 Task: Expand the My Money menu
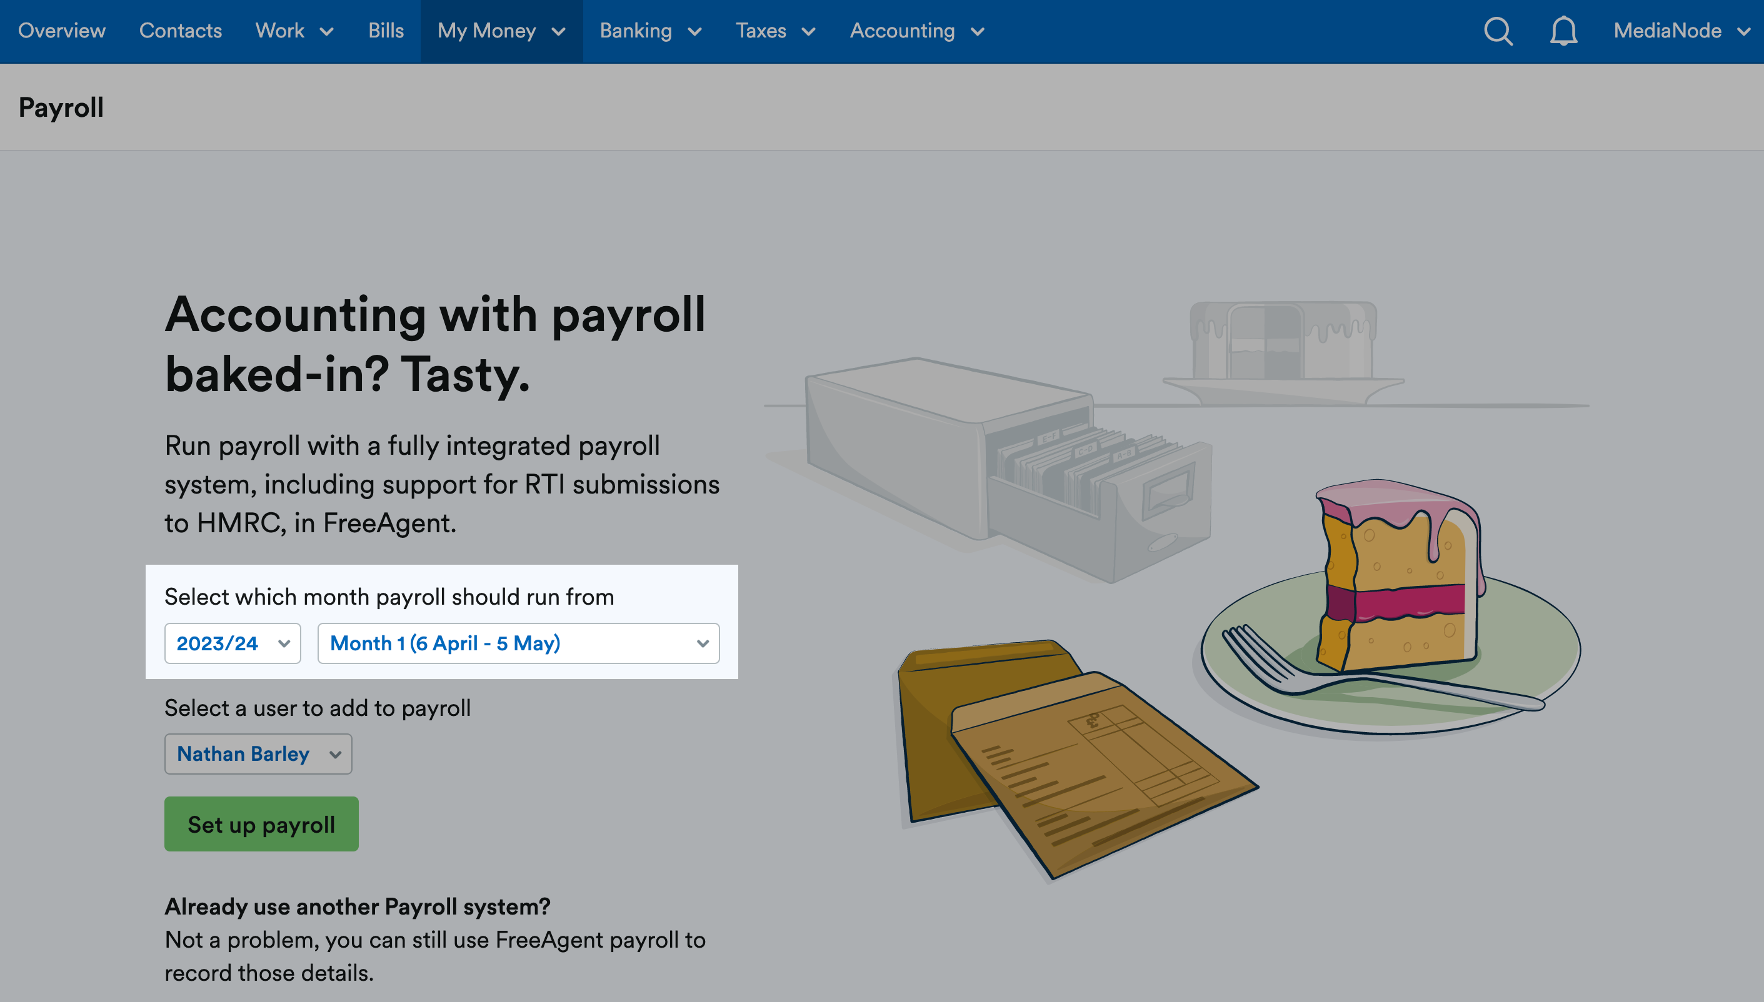[501, 31]
